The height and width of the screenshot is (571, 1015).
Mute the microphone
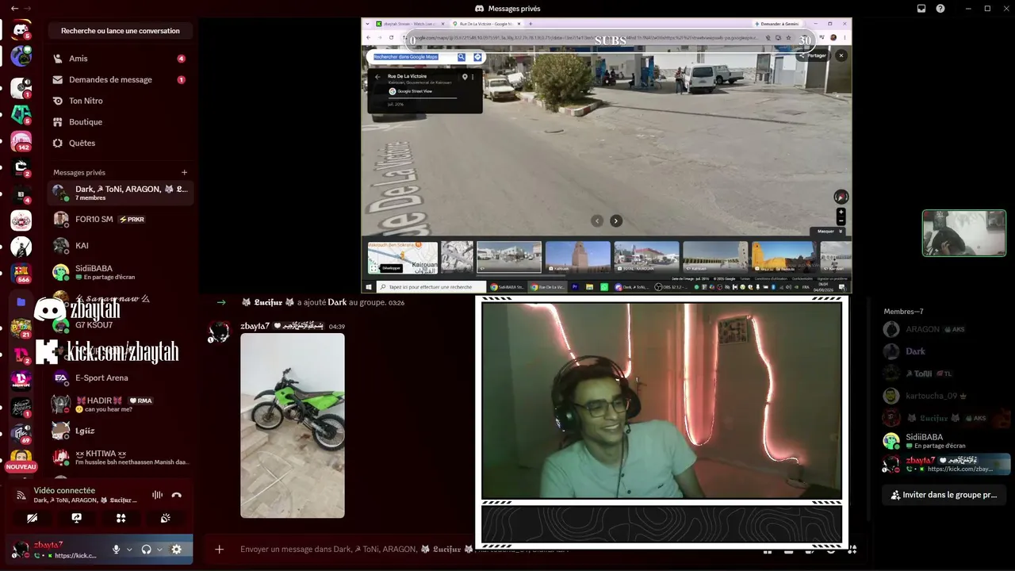pos(116,550)
